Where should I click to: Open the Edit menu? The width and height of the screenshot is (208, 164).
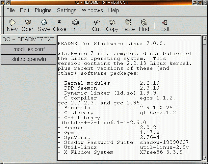pos(25,10)
